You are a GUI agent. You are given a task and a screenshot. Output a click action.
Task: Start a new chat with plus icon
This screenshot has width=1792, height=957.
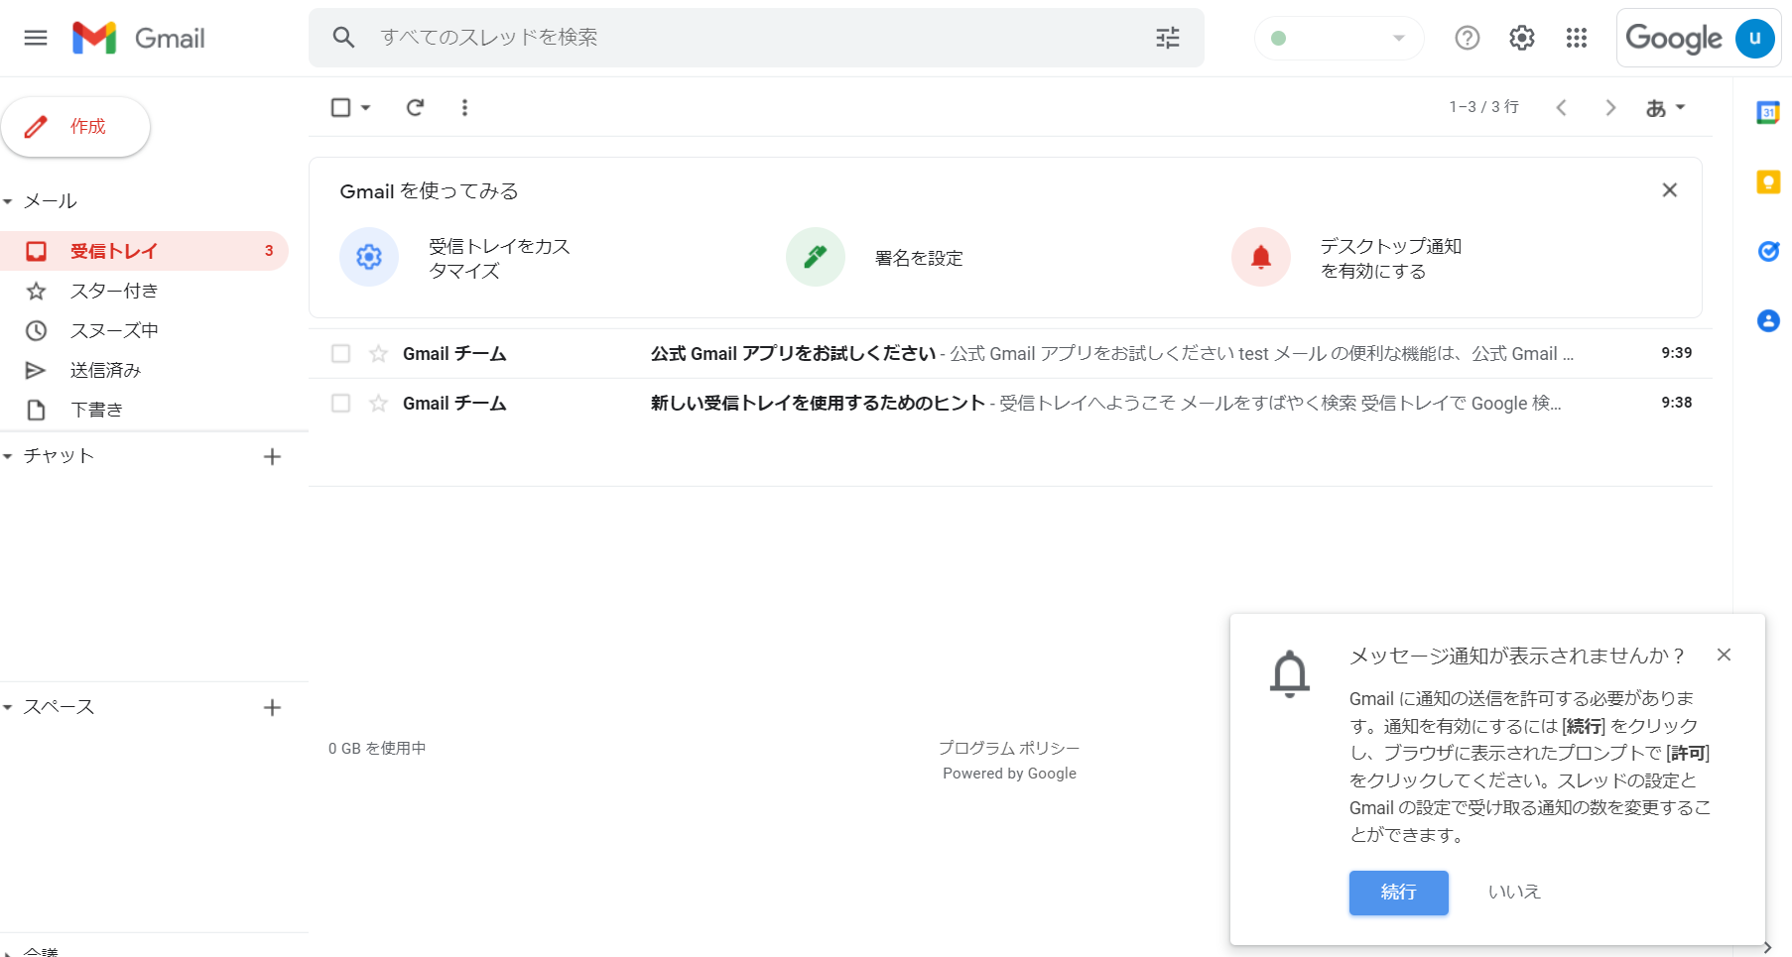click(272, 456)
